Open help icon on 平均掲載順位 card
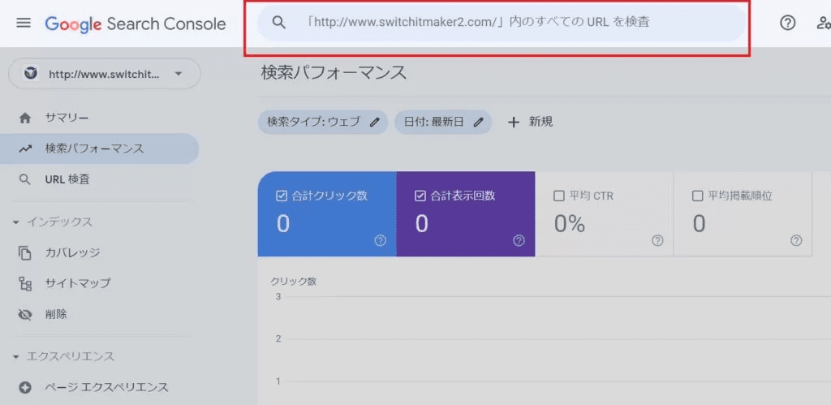 click(796, 241)
